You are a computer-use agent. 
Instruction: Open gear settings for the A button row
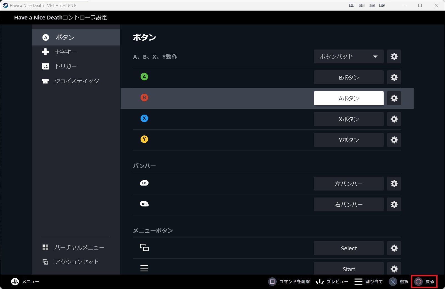[x=394, y=77]
